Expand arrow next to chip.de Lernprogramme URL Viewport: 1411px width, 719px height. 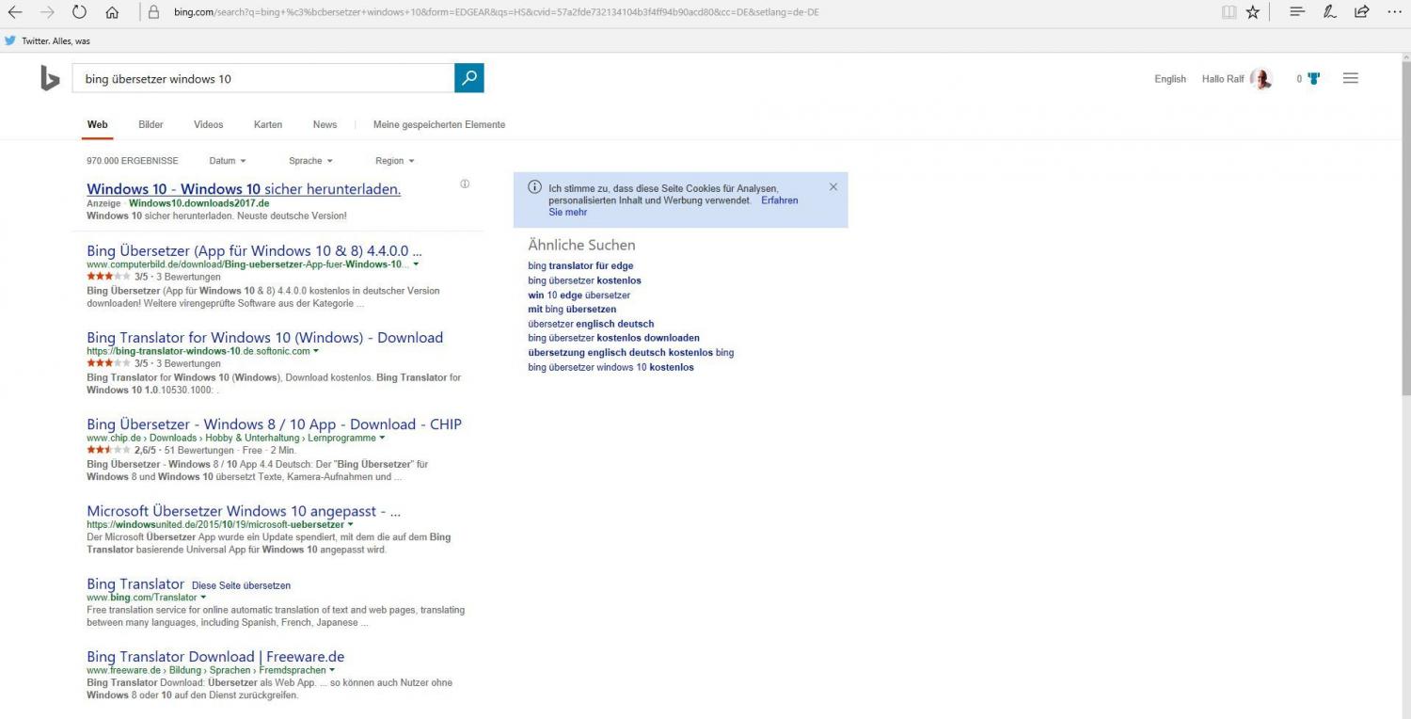coord(382,438)
